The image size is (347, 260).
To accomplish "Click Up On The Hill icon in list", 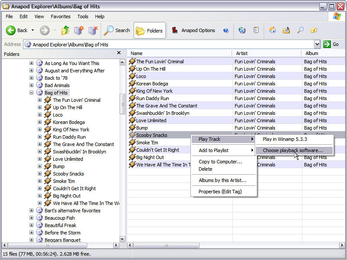I will 132,69.
